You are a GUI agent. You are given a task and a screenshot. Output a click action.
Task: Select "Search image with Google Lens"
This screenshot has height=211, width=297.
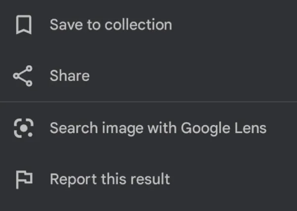point(158,128)
